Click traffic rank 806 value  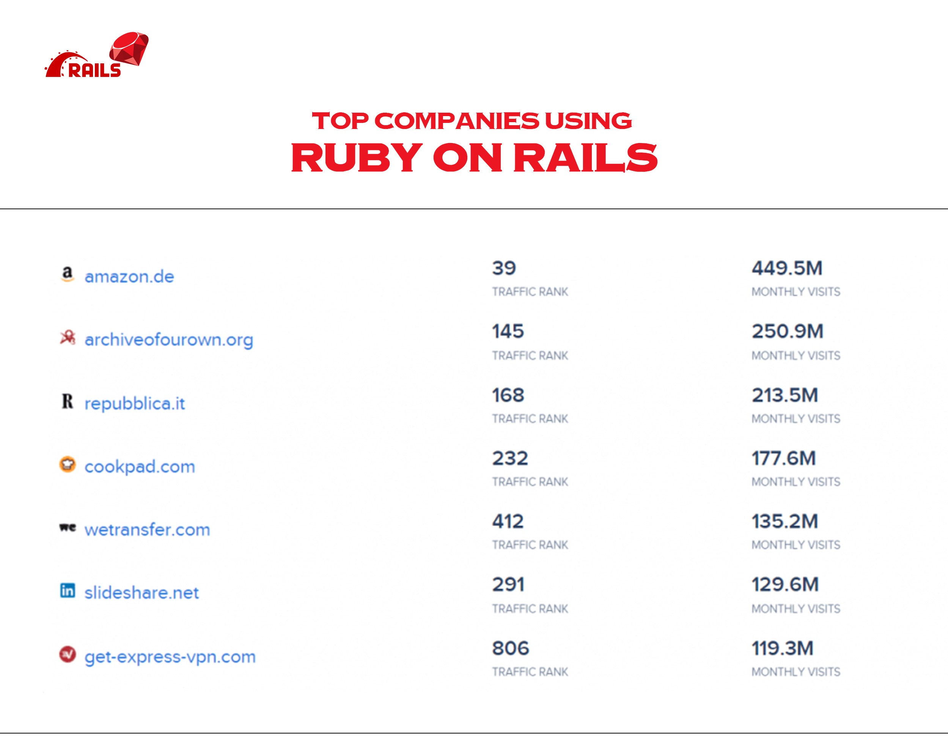510,648
